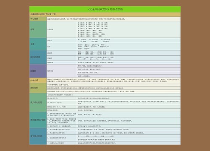
Task: Select the 第四段 paragraph row cell
Action: point(62,110)
